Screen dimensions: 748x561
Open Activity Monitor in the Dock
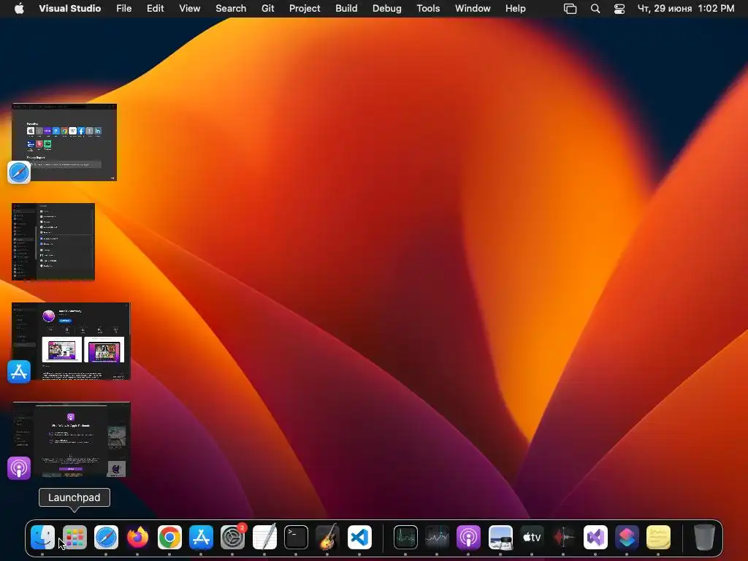pyautogui.click(x=405, y=537)
